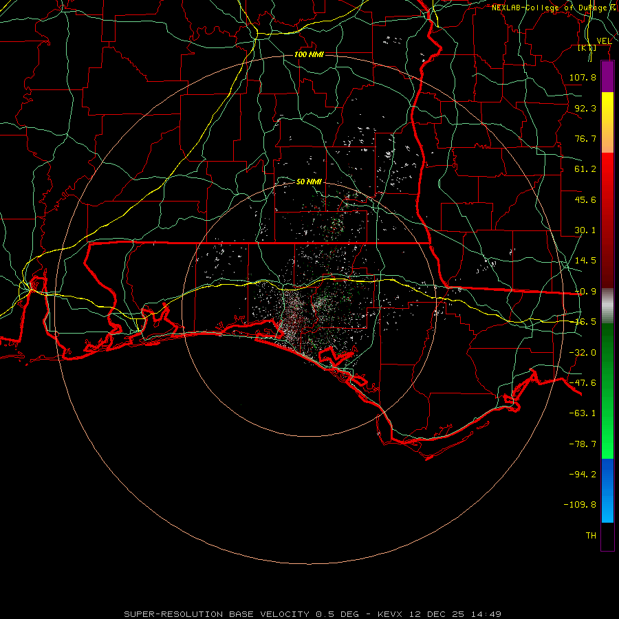Click the 61.2 velocity scale value
Viewport: 619px width, 619px height.
click(585, 169)
